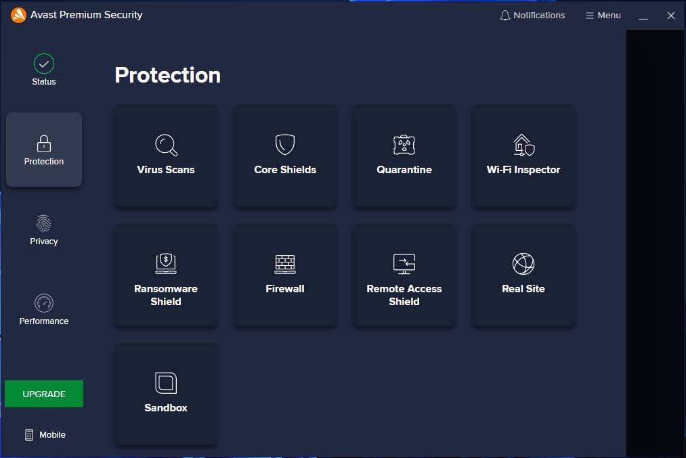
Task: Switch to the Performance section
Action: 43,309
